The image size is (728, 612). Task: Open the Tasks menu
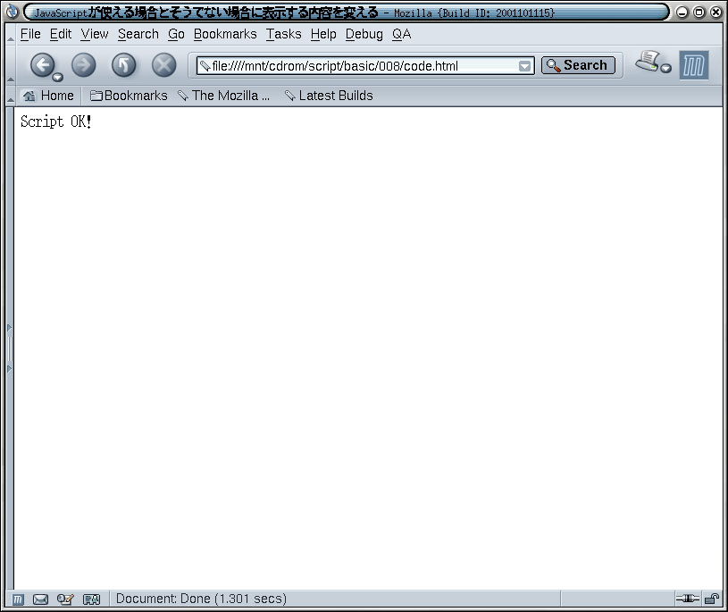(284, 34)
